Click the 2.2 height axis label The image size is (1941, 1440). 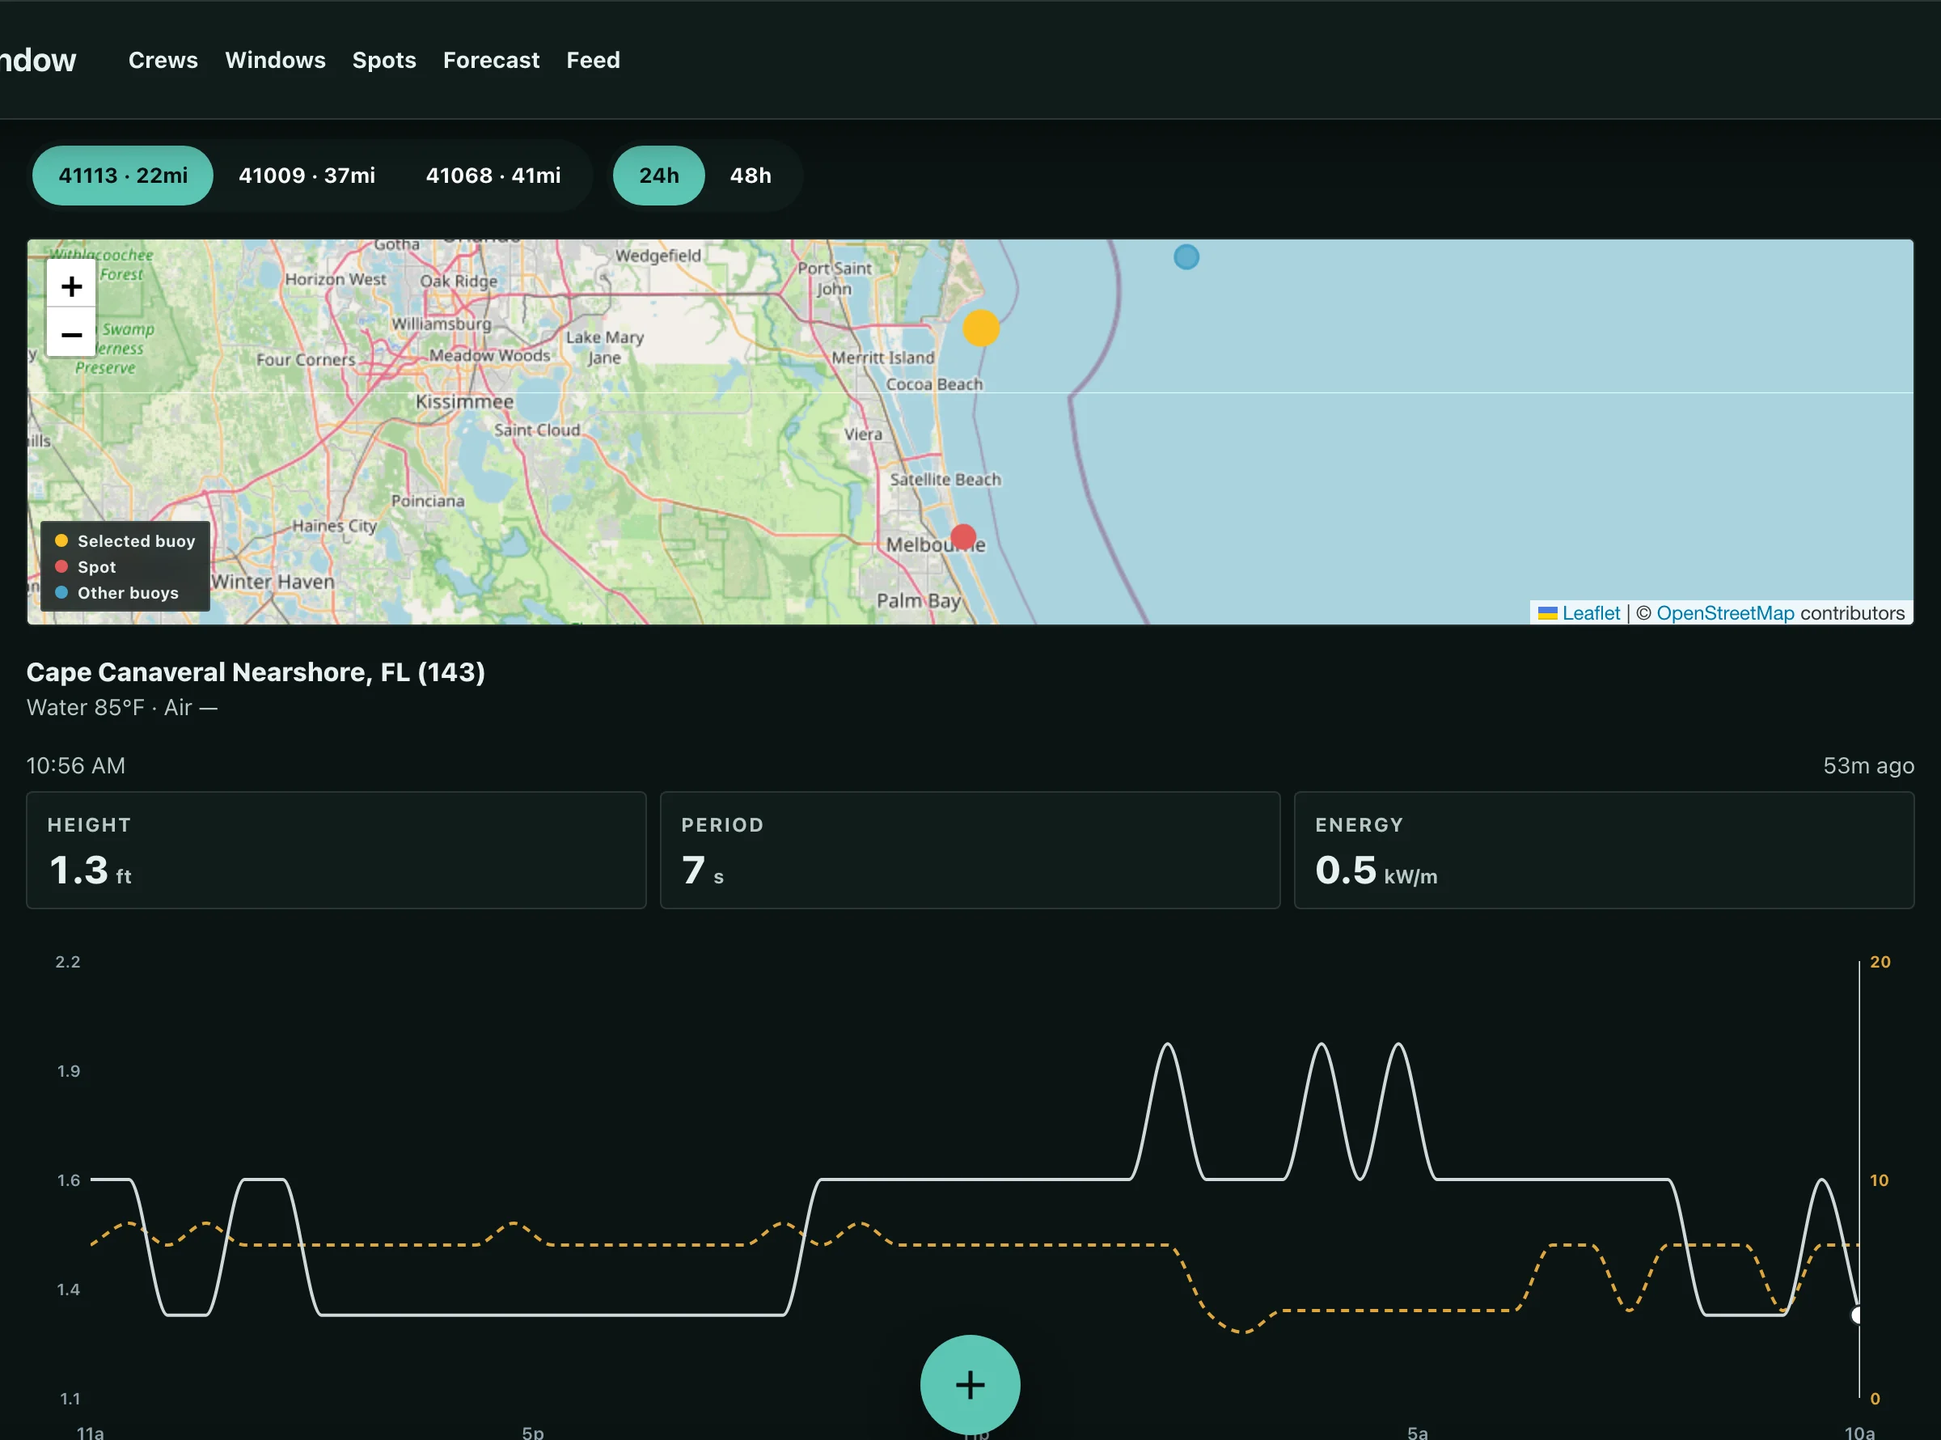pyautogui.click(x=68, y=961)
